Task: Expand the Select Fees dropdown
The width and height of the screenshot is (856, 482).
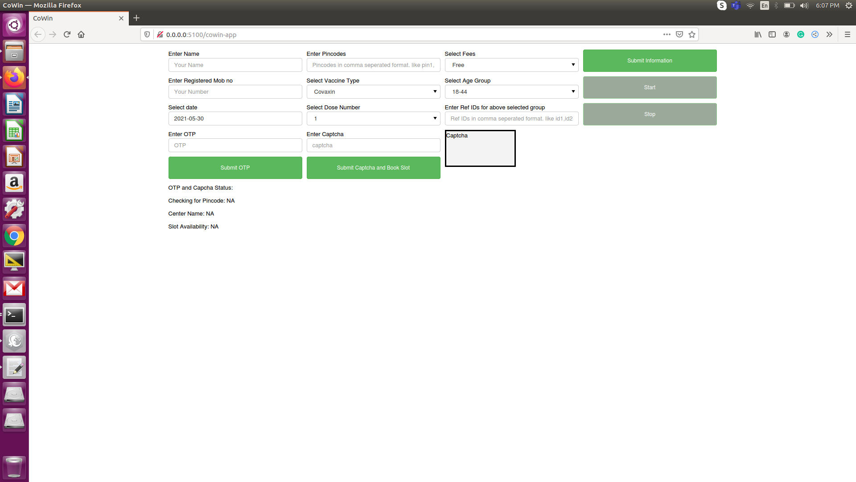Action: pyautogui.click(x=511, y=65)
